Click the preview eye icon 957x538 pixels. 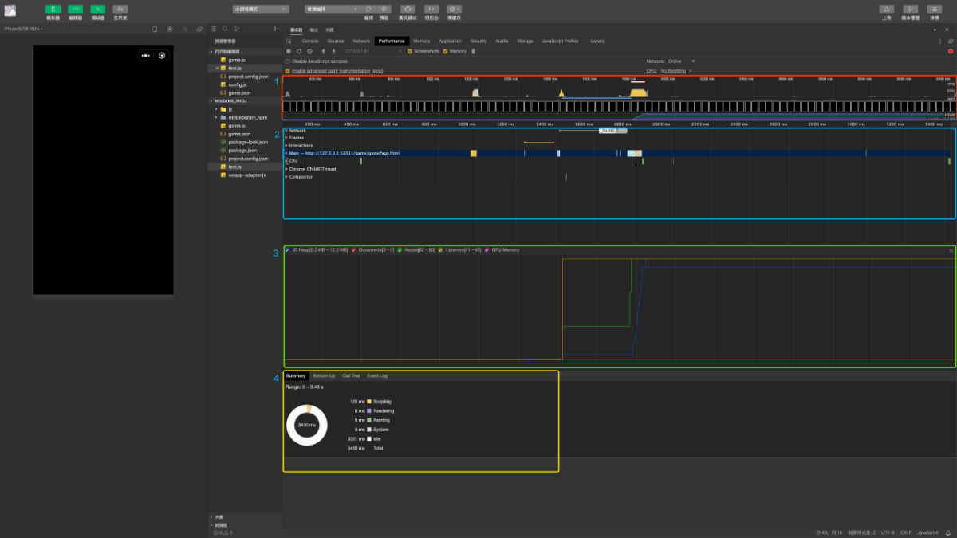[384, 9]
